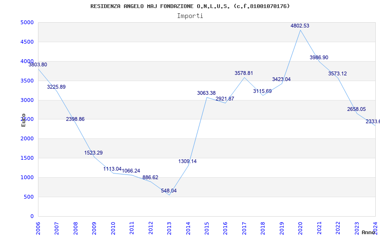Click the 2022 year axis label
The image size is (380, 237).
tap(338, 228)
